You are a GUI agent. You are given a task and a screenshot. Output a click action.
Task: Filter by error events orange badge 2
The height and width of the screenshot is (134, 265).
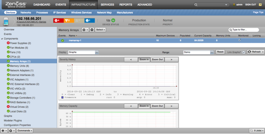pyautogui.click(x=69, y=21)
